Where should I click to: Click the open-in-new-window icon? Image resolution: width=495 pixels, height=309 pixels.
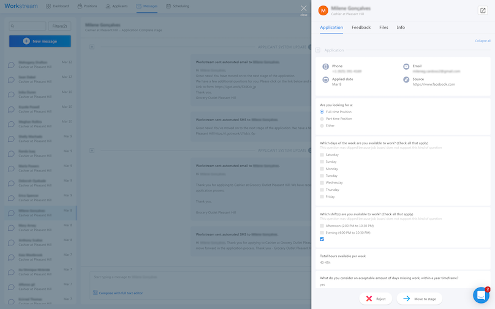[482, 10]
